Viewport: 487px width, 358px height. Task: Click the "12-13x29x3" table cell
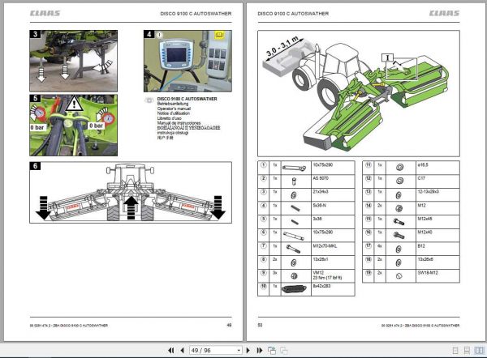[437, 195]
